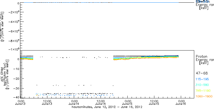Click the "[keV]" unit in the top panel legend
The width and height of the screenshot is (214, 109).
click(204, 8)
